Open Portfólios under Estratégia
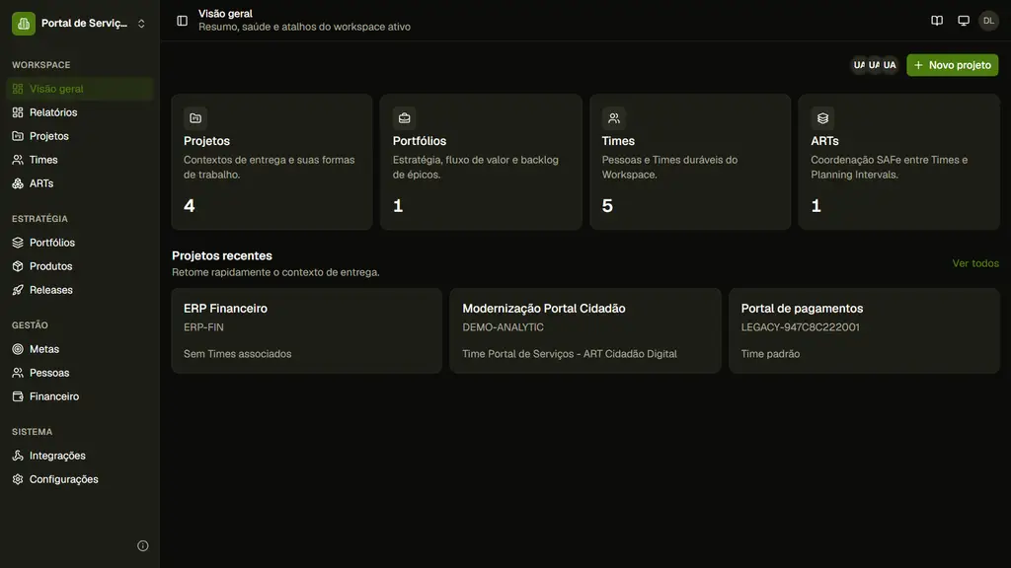The image size is (1011, 568). [79, 243]
